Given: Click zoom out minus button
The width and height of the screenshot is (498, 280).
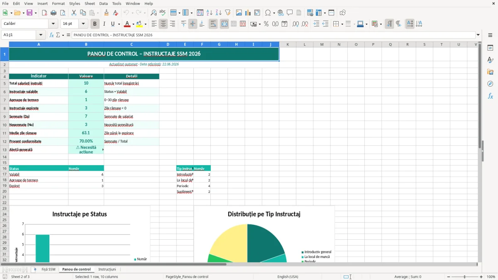Looking at the screenshot, I should point(449,277).
